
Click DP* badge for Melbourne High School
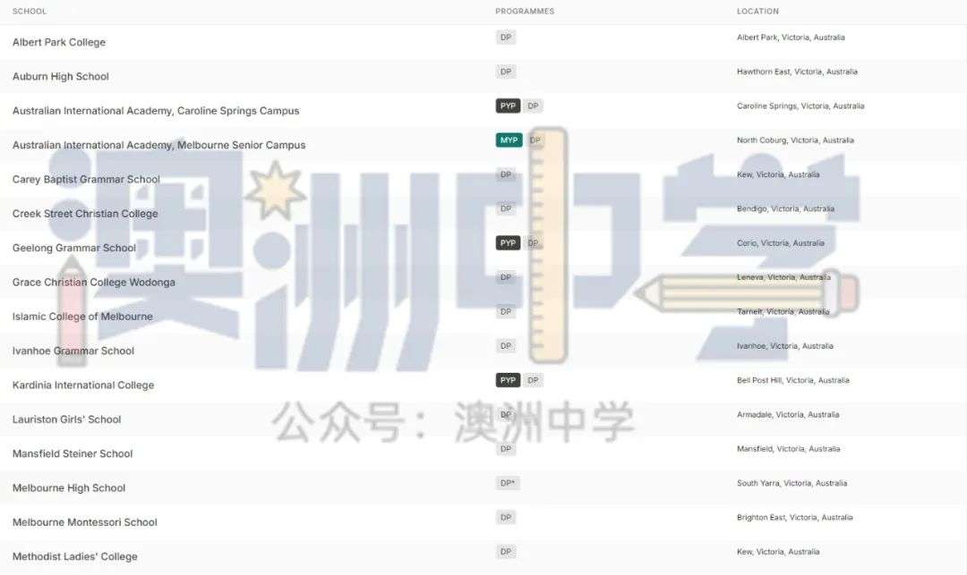pos(507,483)
